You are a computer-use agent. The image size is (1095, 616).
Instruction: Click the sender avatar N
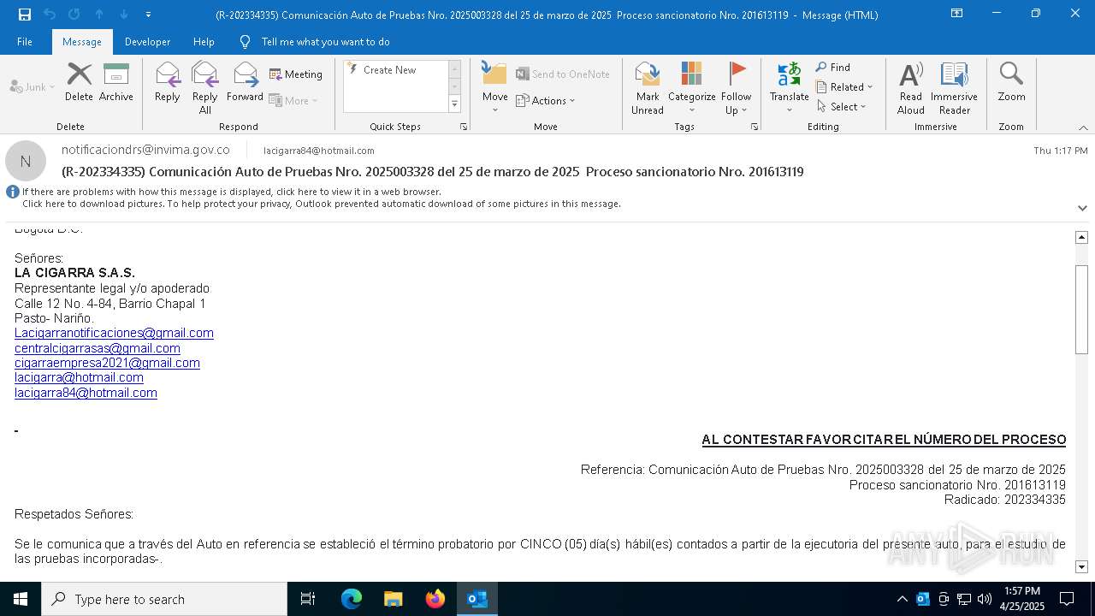(26, 161)
